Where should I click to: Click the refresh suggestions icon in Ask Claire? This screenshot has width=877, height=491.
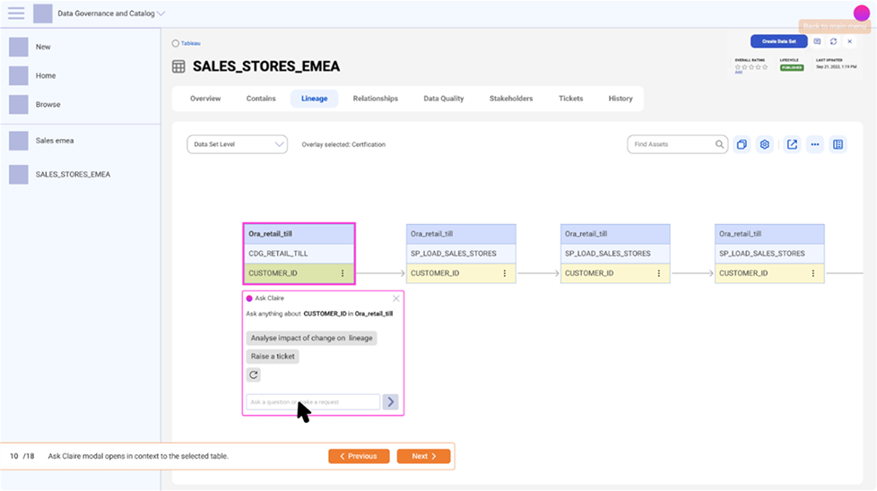pyautogui.click(x=254, y=375)
